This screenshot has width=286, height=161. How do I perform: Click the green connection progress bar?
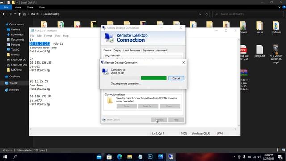154,78
